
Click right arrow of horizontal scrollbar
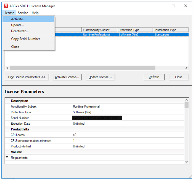[186, 68]
